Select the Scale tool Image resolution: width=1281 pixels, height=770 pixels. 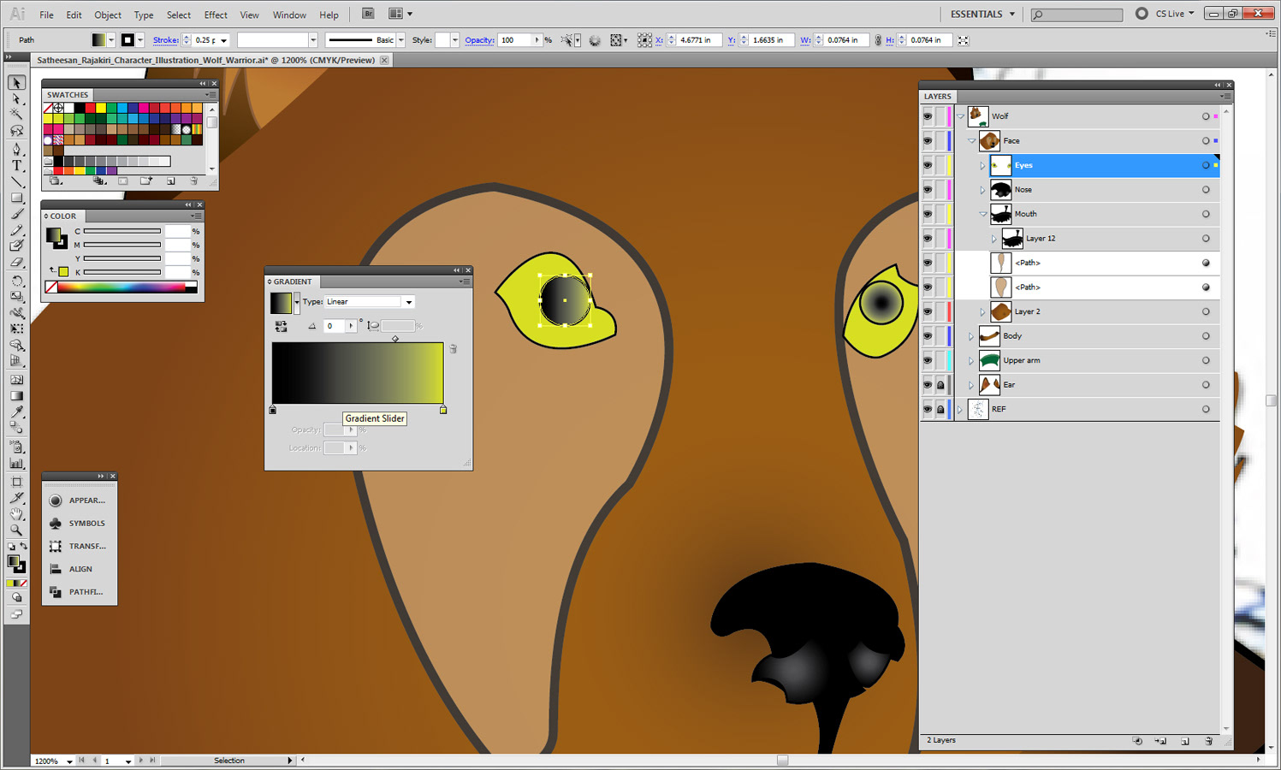(16, 297)
